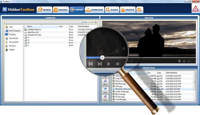The height and width of the screenshot is (115, 200).
Task: Click the Data Drive (D:) disk icon
Action: (x=26, y=32)
